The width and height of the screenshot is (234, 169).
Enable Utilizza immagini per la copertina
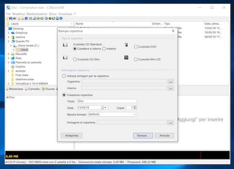click(64, 76)
